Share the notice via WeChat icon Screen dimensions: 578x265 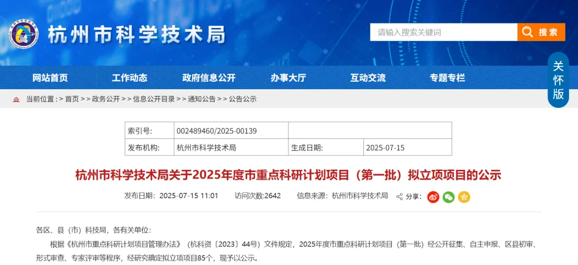[x=448, y=197]
